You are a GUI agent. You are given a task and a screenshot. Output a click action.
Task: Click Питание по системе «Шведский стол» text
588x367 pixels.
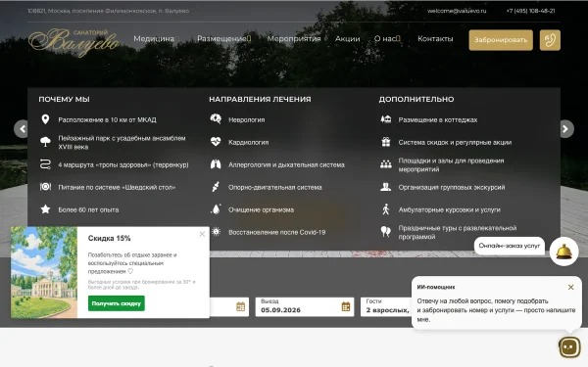117,187
